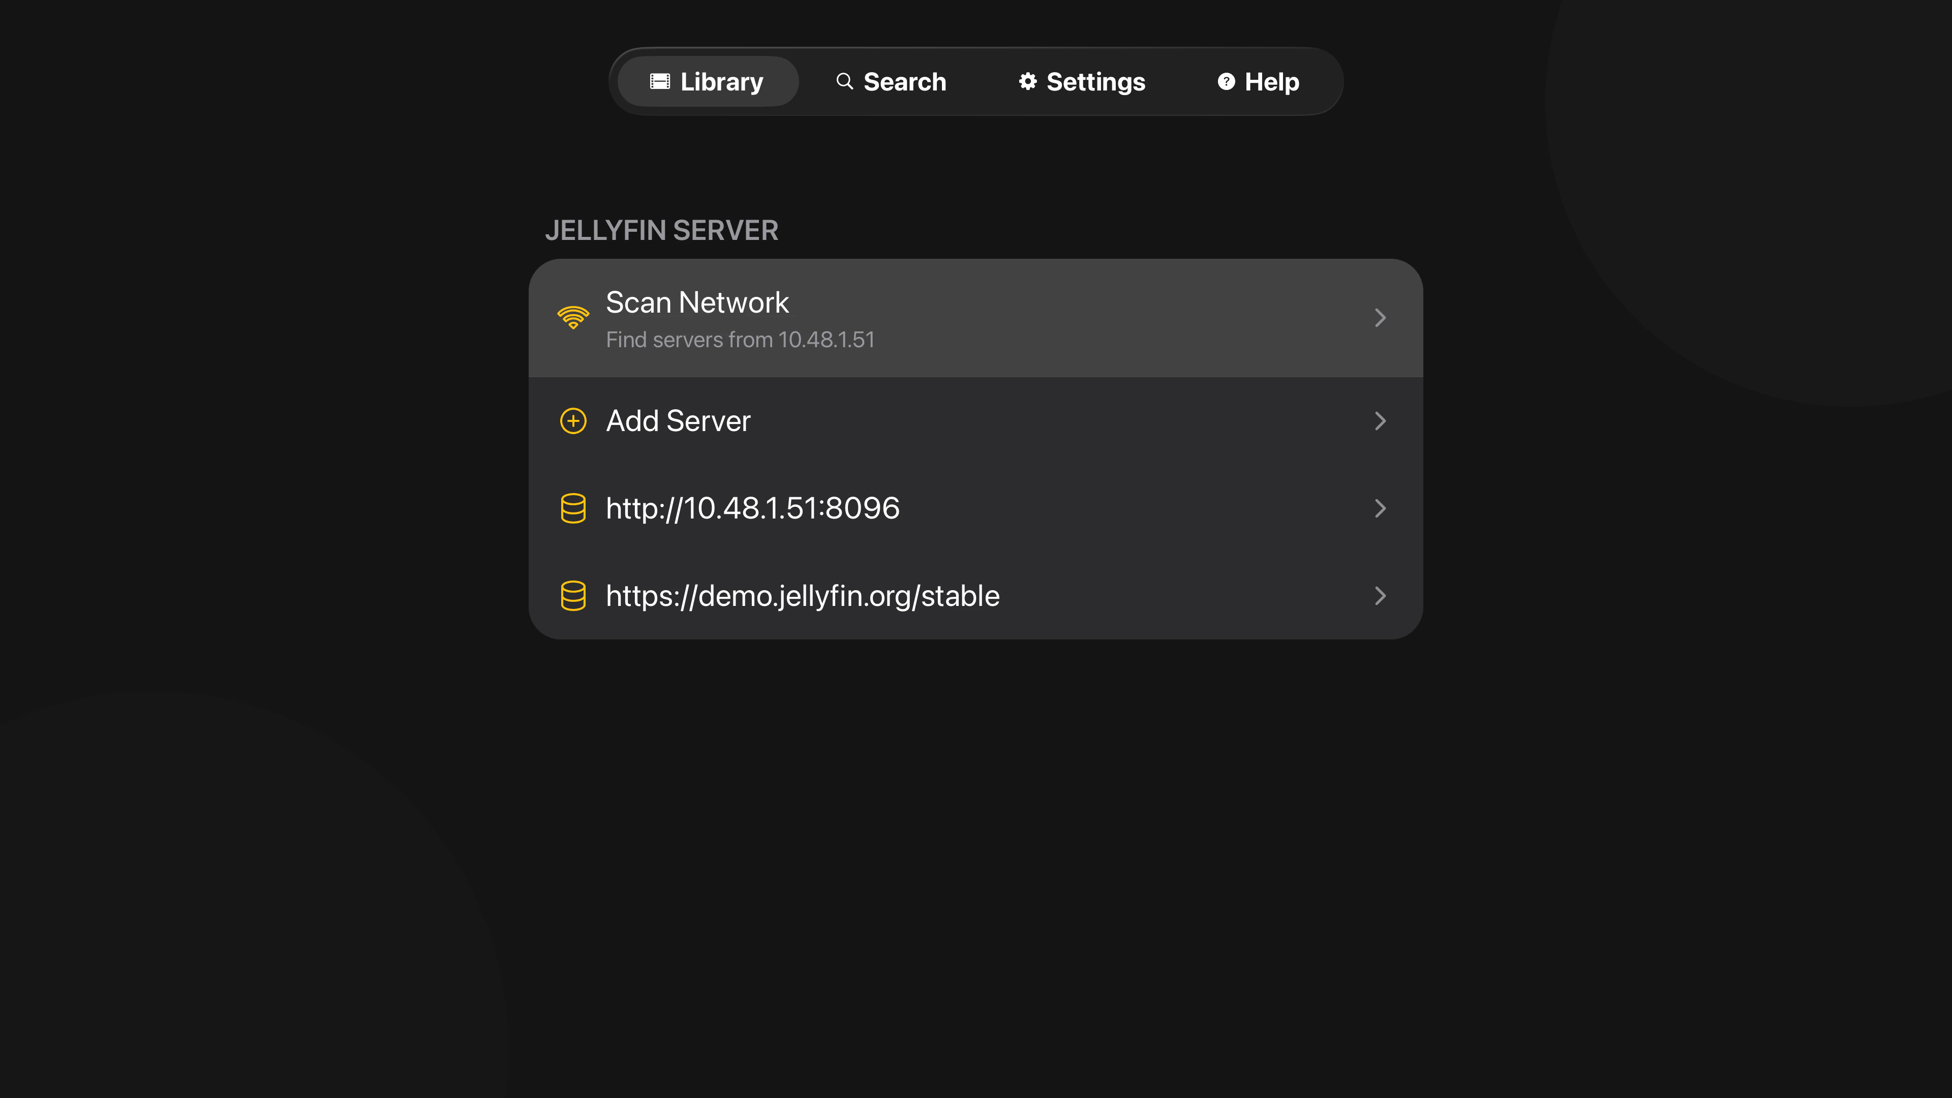
Task: Click the database icon for demo.jellyfin.org server
Action: (x=573, y=596)
